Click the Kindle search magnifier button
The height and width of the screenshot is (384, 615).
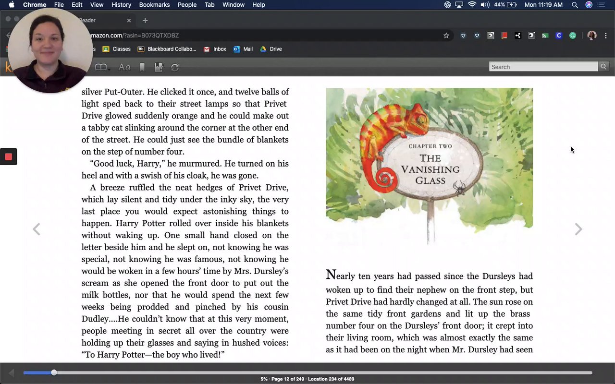pos(603,67)
